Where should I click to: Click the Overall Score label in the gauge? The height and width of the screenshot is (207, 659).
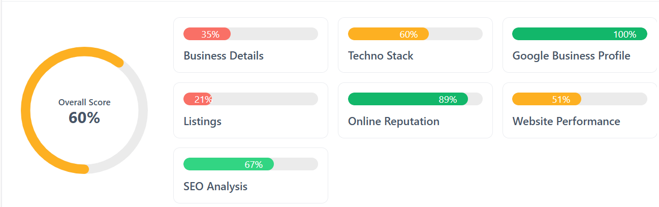coord(84,102)
